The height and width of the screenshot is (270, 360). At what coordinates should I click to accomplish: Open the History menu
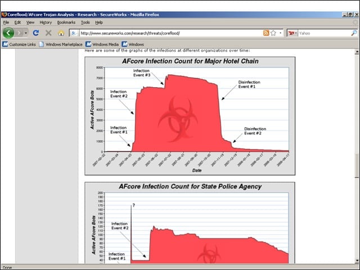point(46,22)
